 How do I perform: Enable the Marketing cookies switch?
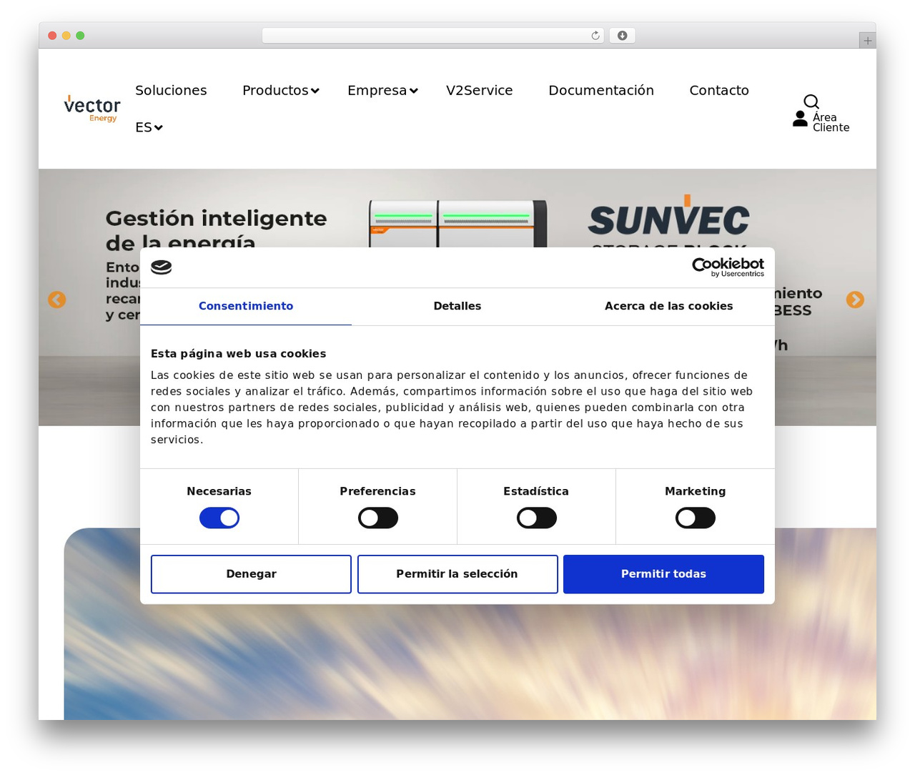pos(696,518)
